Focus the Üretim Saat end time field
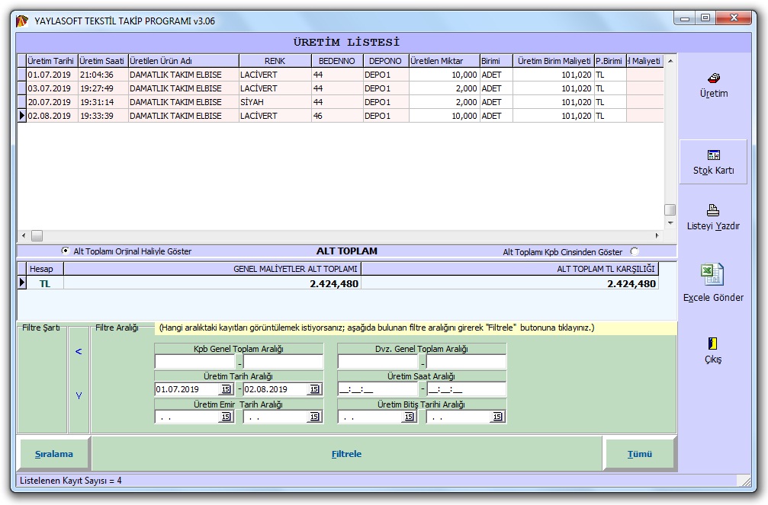 pyautogui.click(x=466, y=389)
